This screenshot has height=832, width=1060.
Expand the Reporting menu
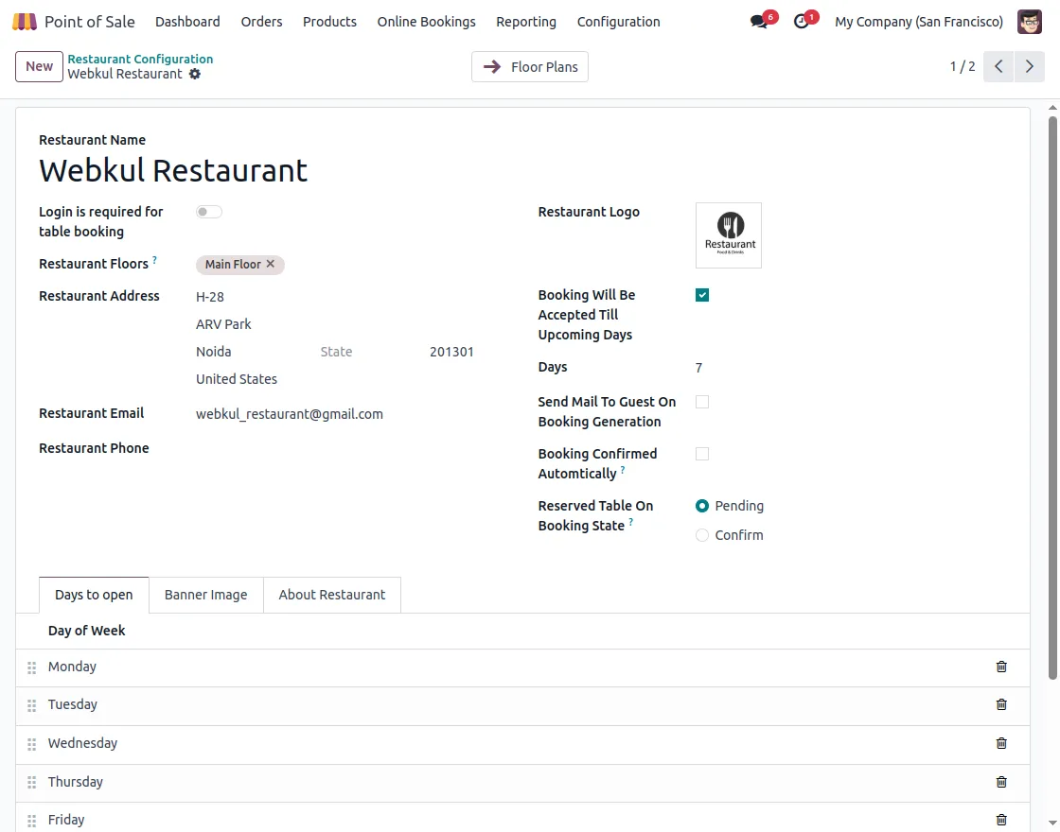point(525,22)
